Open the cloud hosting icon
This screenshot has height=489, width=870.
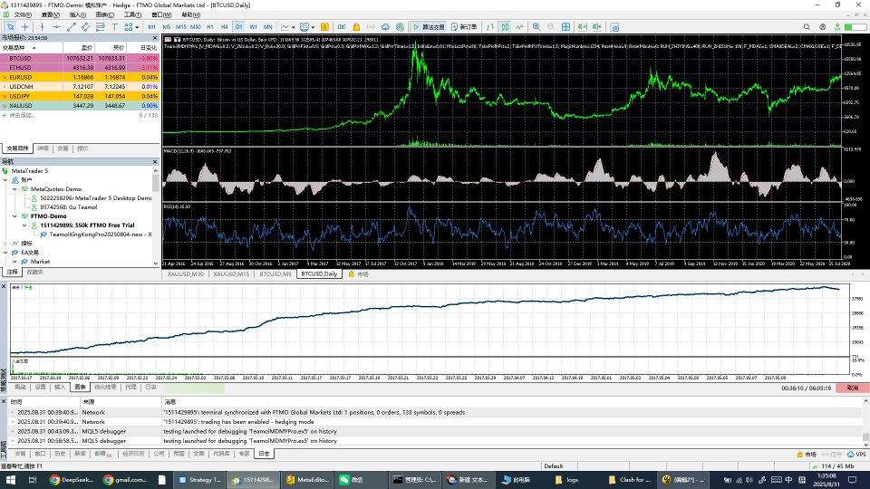tap(385, 26)
